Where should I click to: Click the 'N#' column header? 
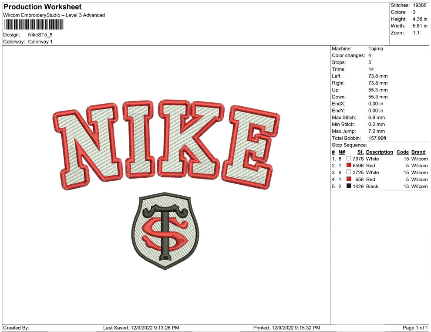point(342,152)
